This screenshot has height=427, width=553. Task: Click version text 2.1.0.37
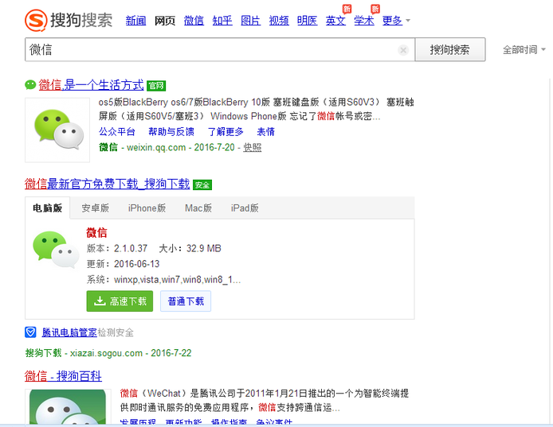coord(131,249)
